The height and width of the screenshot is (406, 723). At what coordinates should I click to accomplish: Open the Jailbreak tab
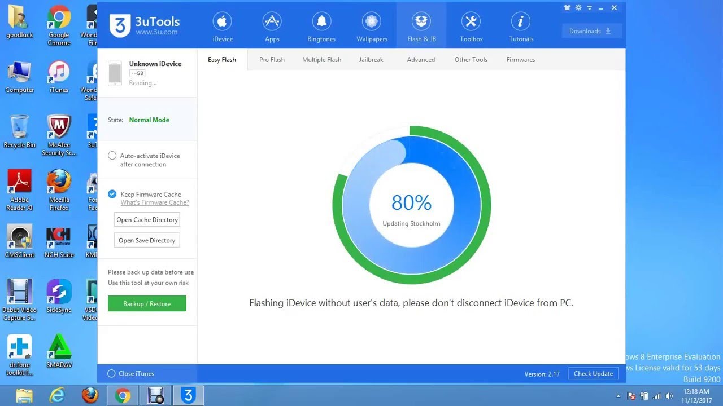click(x=371, y=60)
